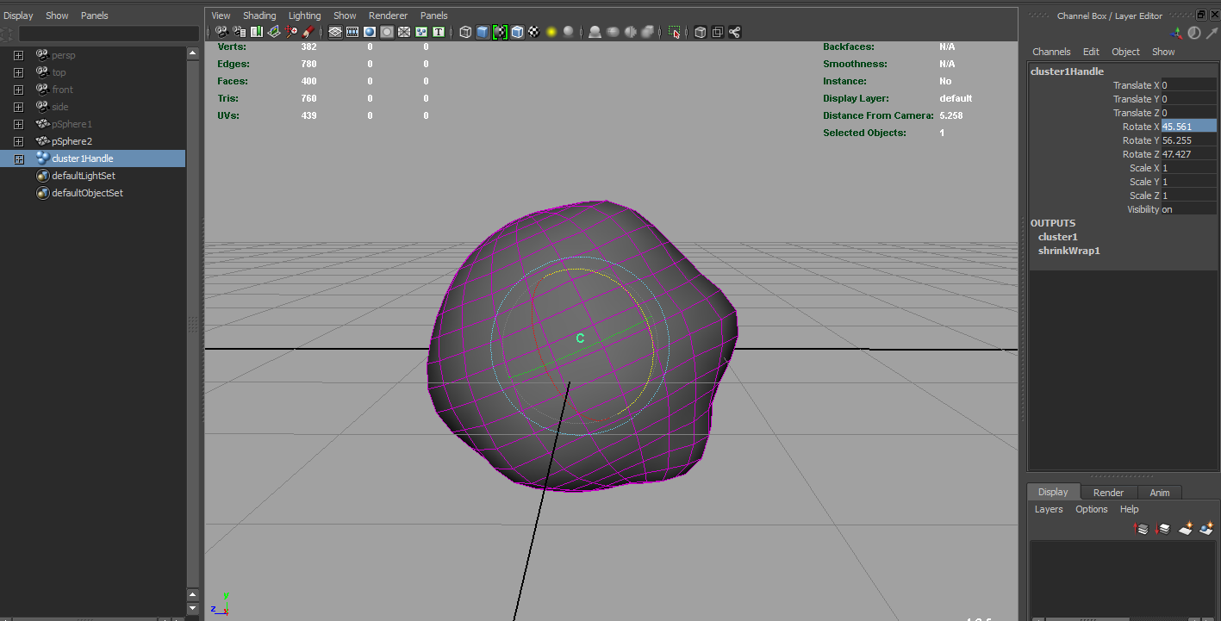This screenshot has width=1221, height=621.
Task: Open the Layers menu in Layer Editor
Action: 1049,509
